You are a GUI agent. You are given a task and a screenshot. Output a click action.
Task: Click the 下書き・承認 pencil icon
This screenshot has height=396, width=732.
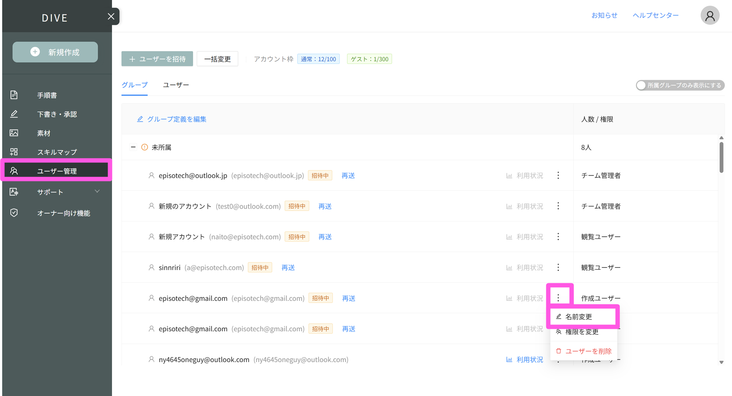click(x=14, y=114)
